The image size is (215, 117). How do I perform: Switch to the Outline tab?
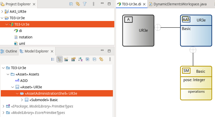pos(9,51)
